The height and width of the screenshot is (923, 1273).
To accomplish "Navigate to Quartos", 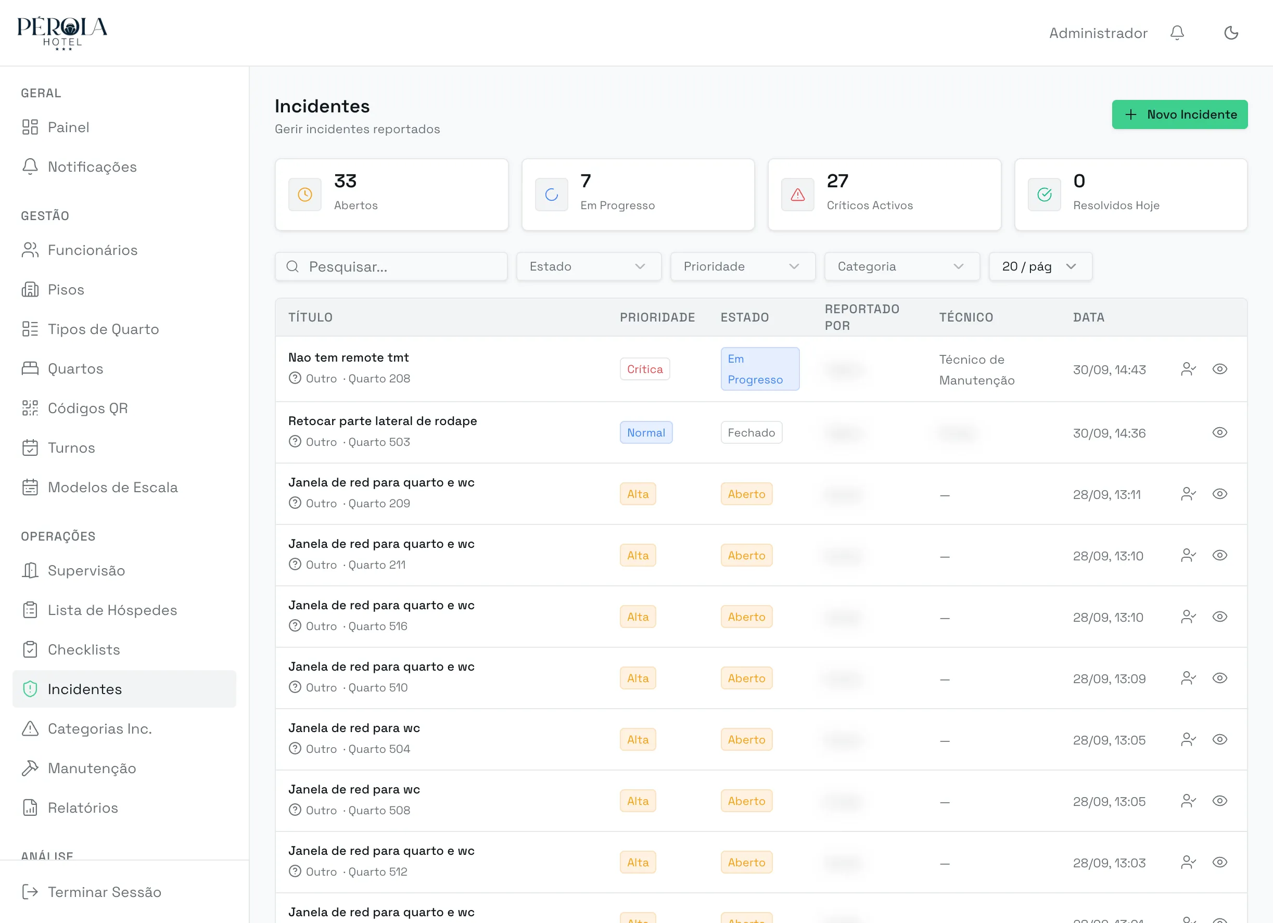I will click(124, 369).
